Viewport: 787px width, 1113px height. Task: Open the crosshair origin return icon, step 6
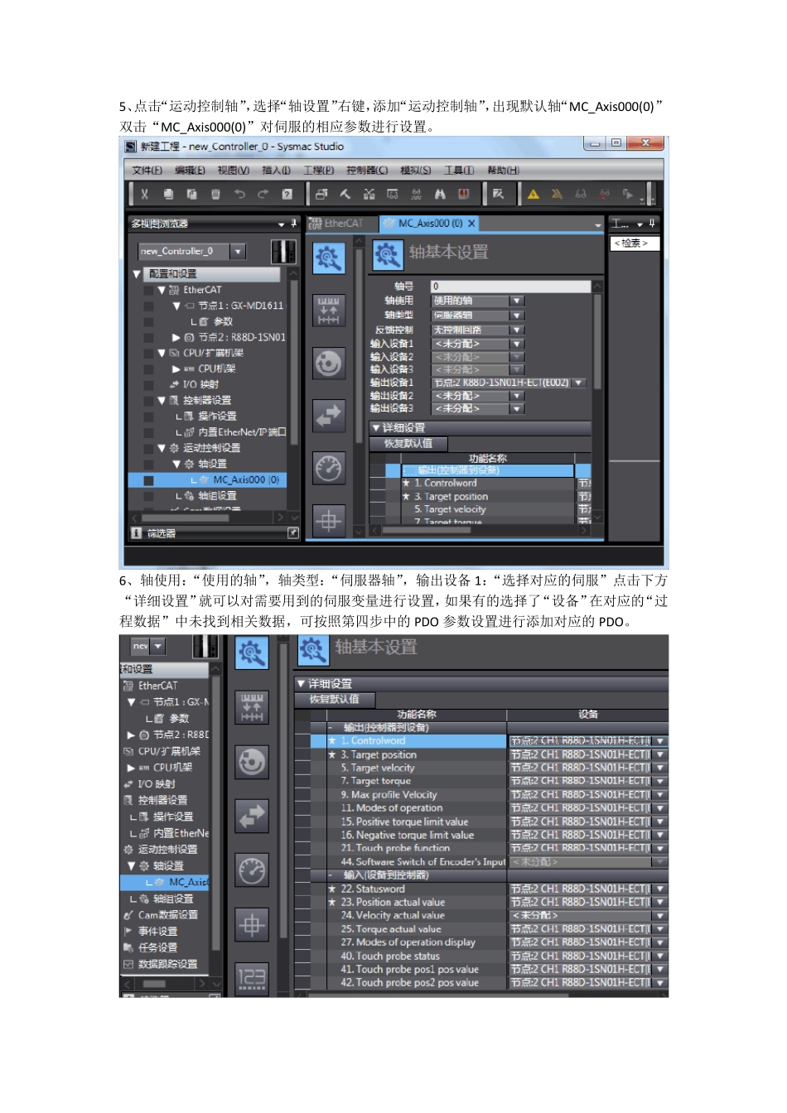coord(252,924)
